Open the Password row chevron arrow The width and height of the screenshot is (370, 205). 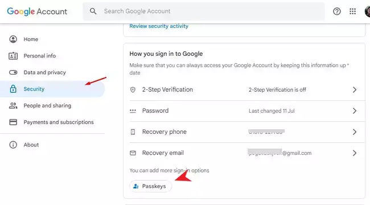[x=355, y=111]
